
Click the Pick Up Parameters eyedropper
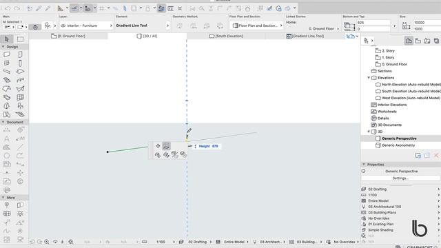(x=39, y=8)
